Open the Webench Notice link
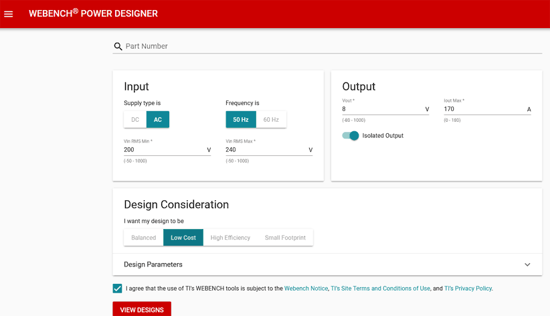550x316 pixels. pyautogui.click(x=306, y=289)
